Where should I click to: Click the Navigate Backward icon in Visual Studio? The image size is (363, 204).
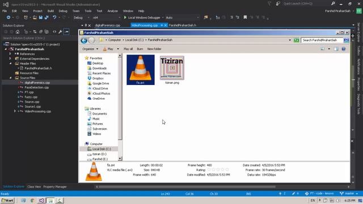pos(9,18)
